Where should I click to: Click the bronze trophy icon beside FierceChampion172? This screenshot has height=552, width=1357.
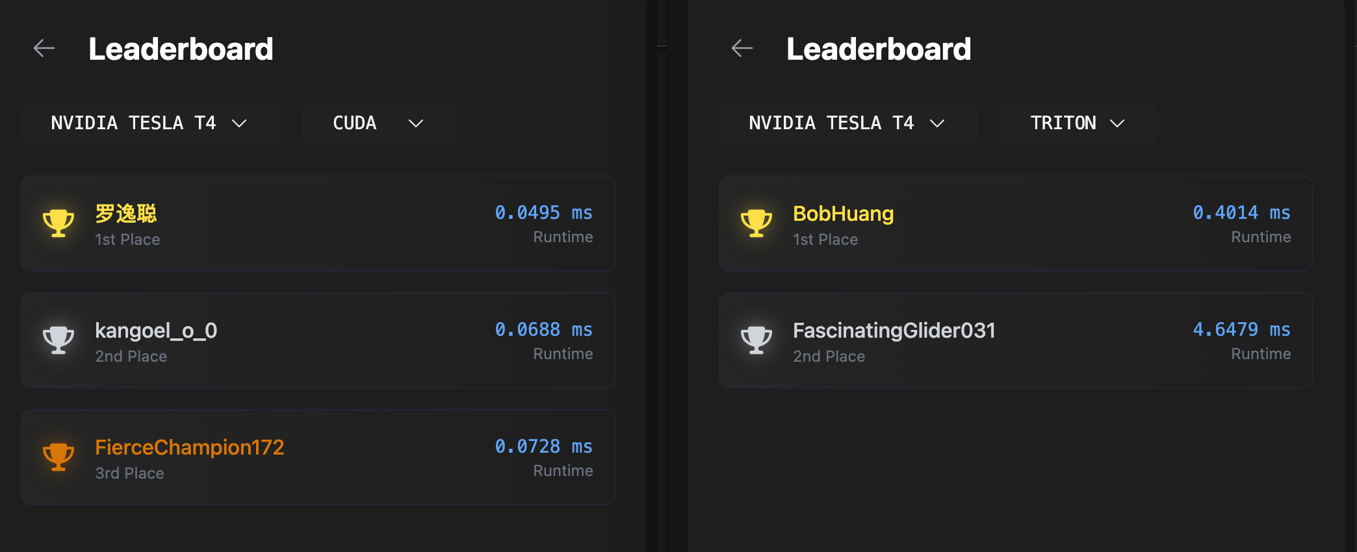tap(58, 457)
